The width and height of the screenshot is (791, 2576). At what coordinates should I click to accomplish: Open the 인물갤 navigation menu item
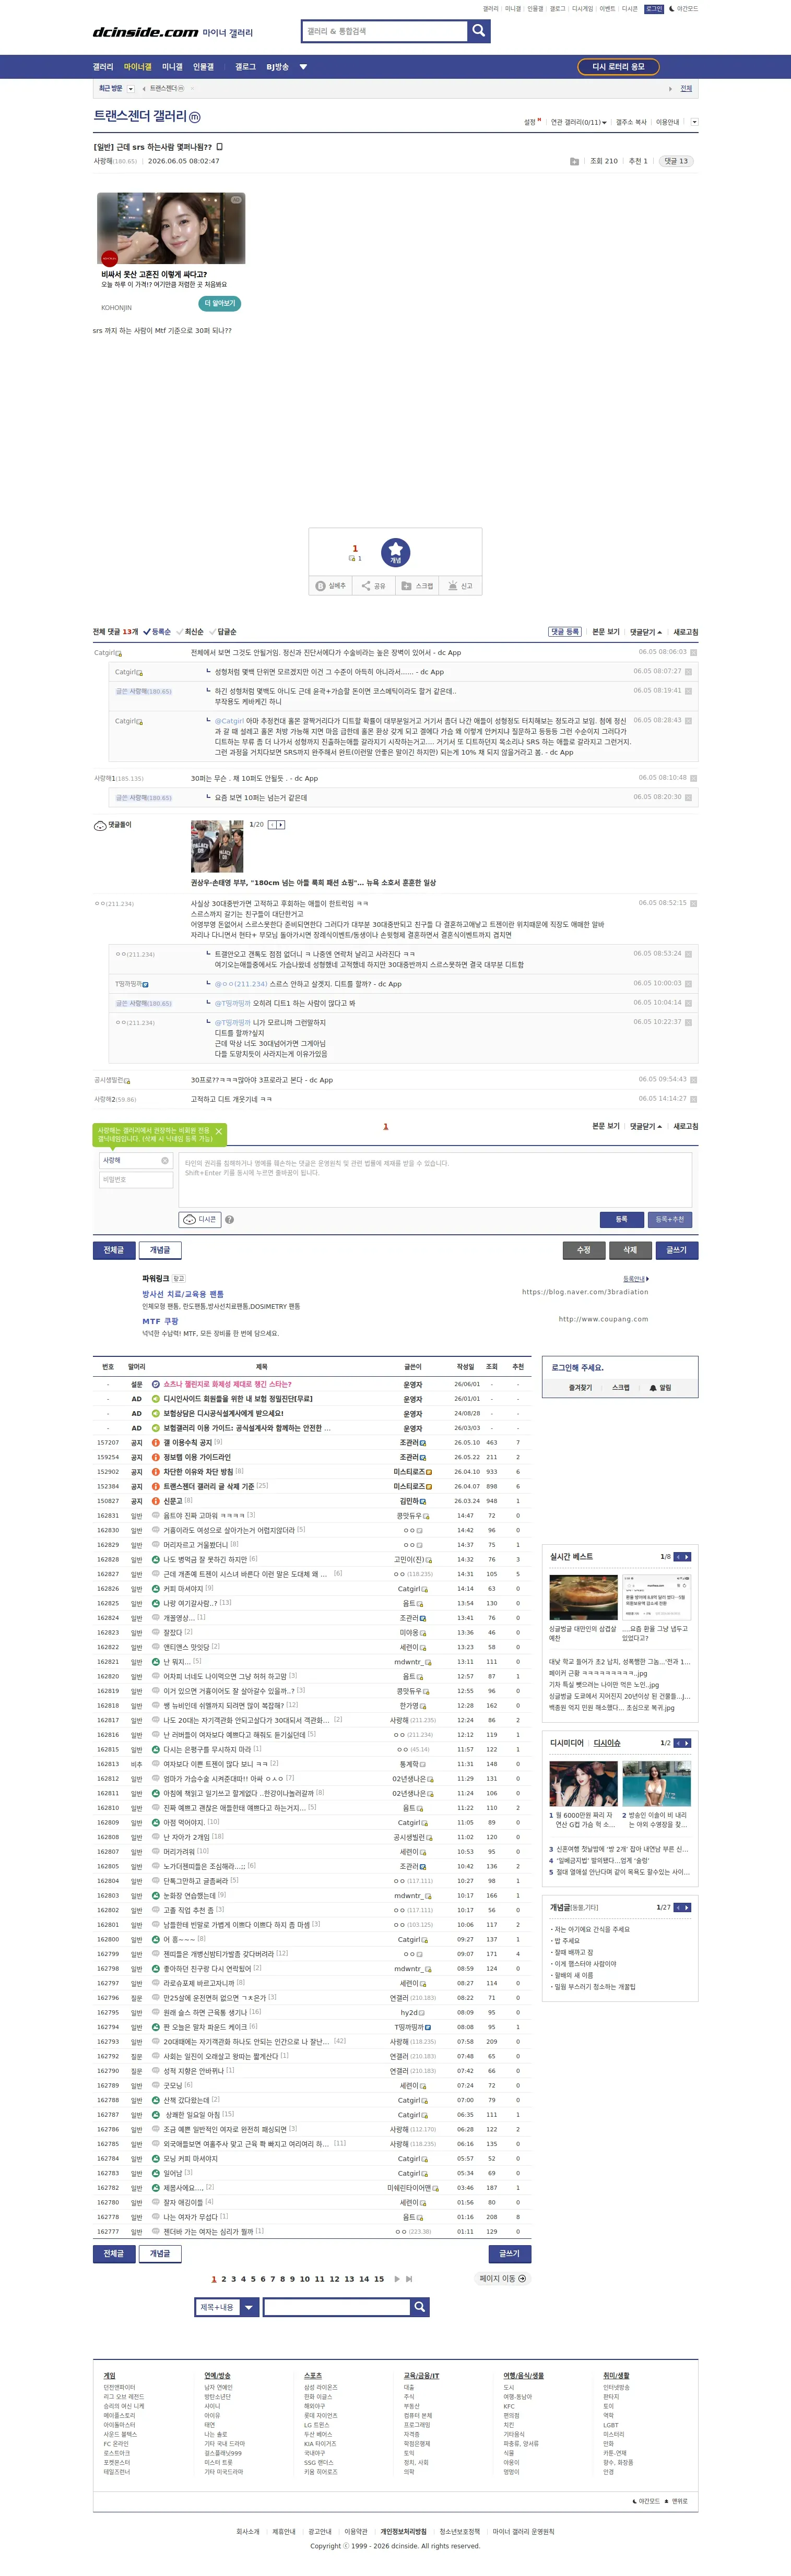pyautogui.click(x=203, y=67)
